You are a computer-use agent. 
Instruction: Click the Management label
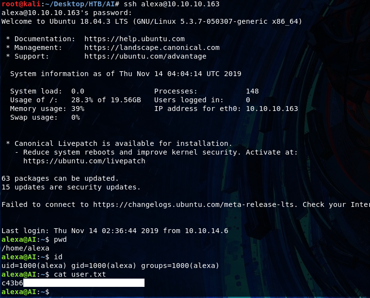pyautogui.click(x=38, y=47)
